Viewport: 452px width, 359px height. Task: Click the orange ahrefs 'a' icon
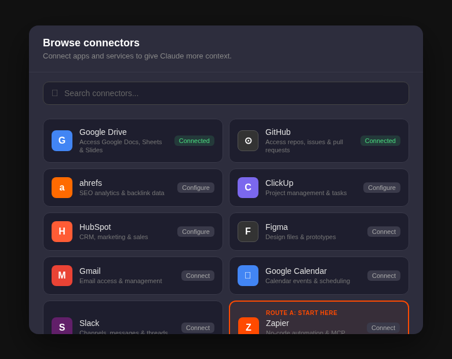[x=62, y=188]
